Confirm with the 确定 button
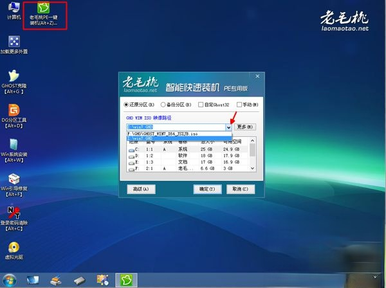 (x=207, y=189)
